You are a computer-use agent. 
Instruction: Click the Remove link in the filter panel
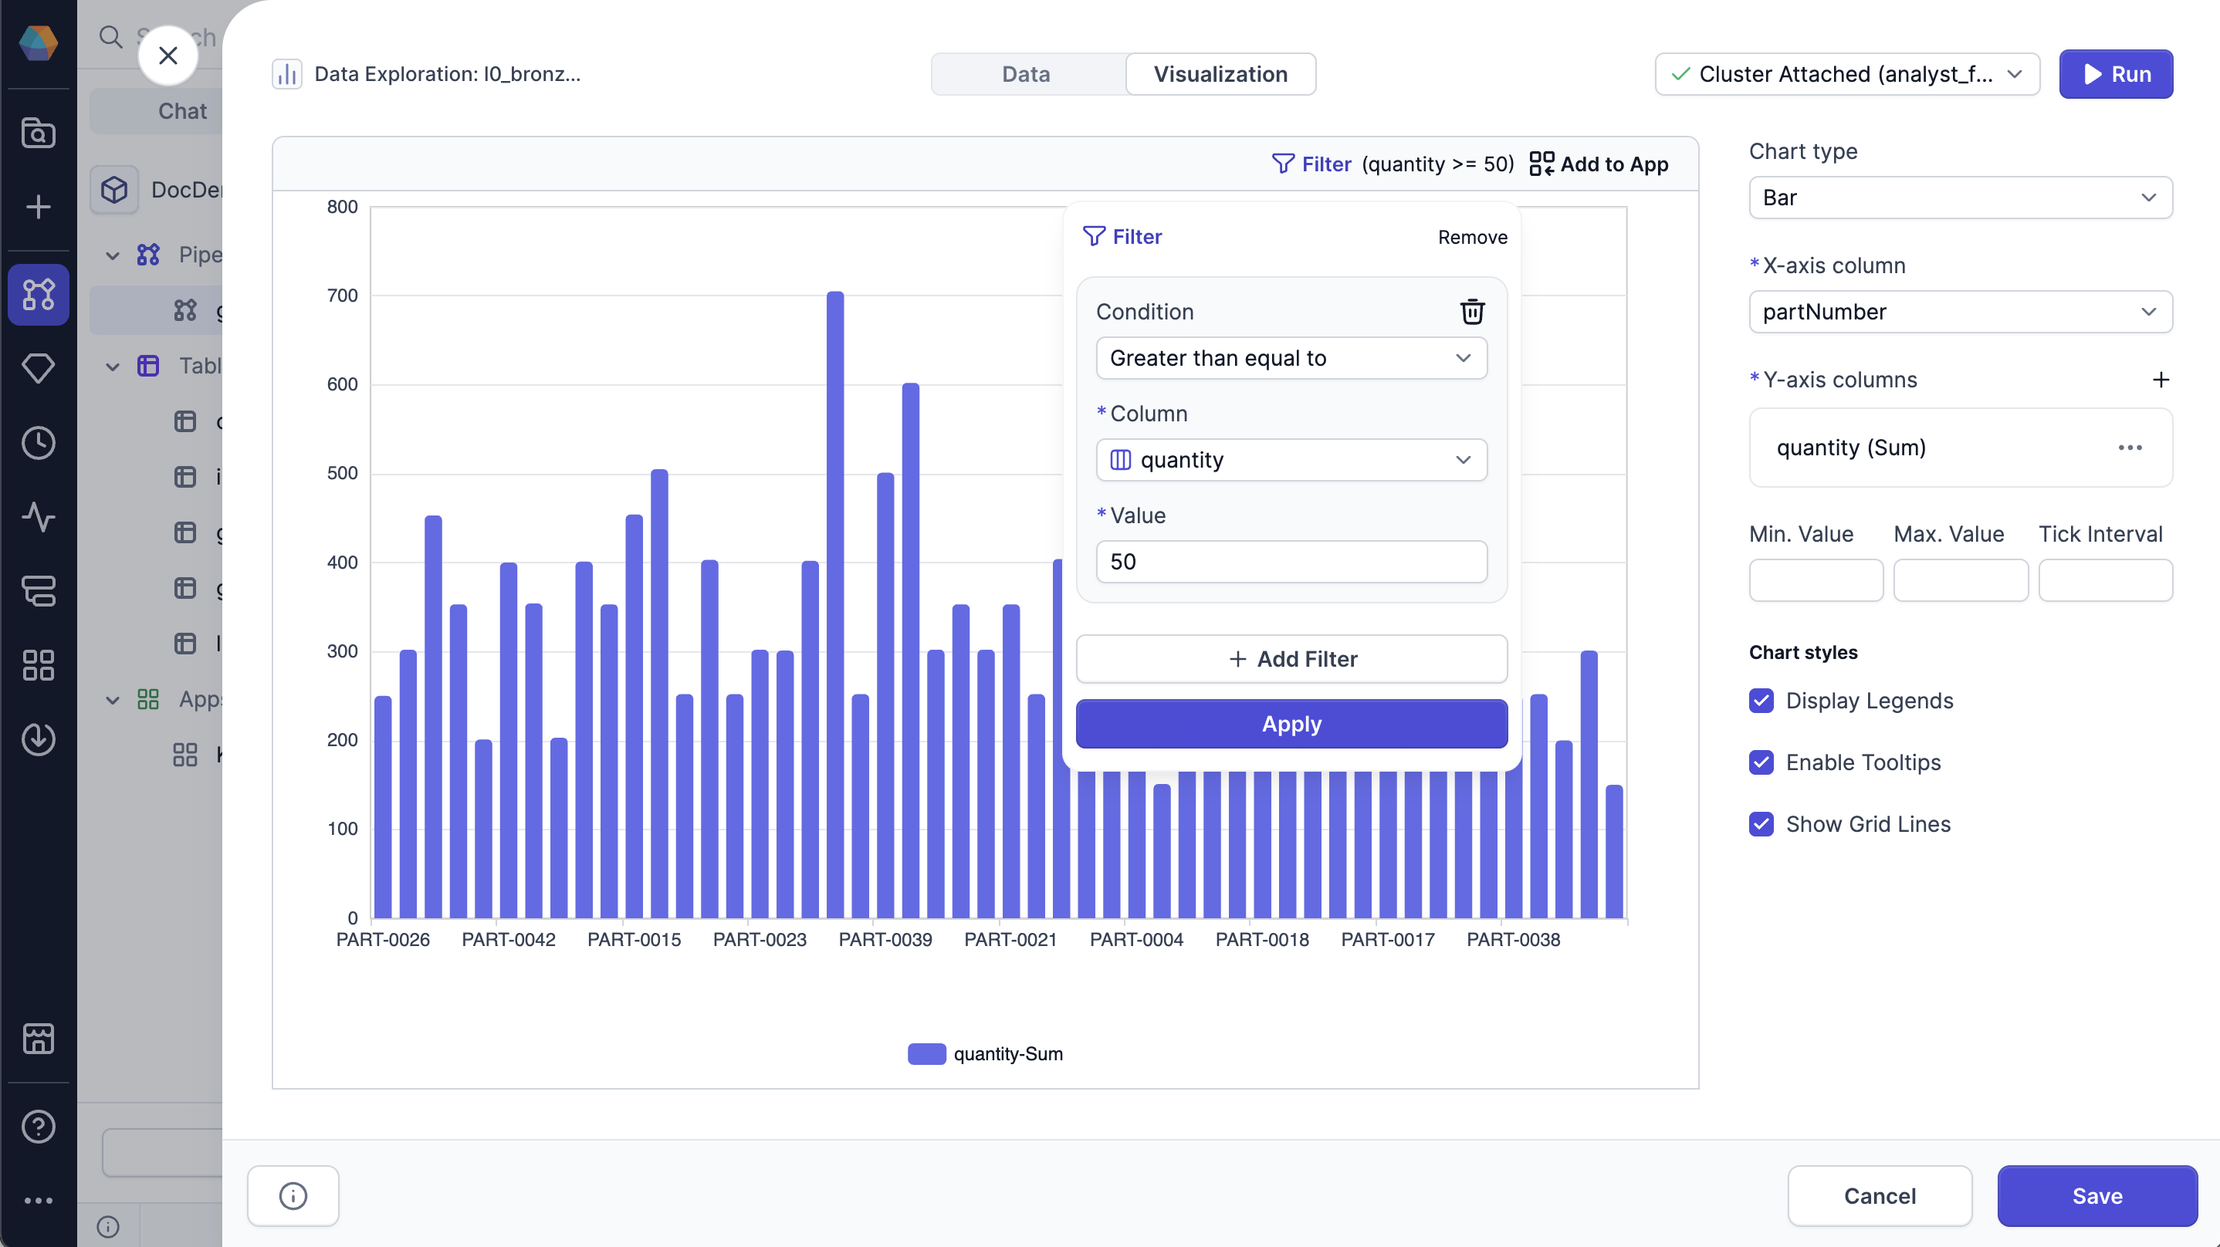point(1471,237)
